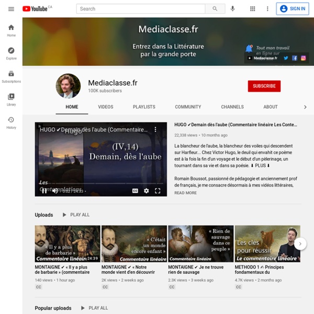Mute the featured video volume
The width and height of the screenshot is (314, 314).
click(x=55, y=191)
